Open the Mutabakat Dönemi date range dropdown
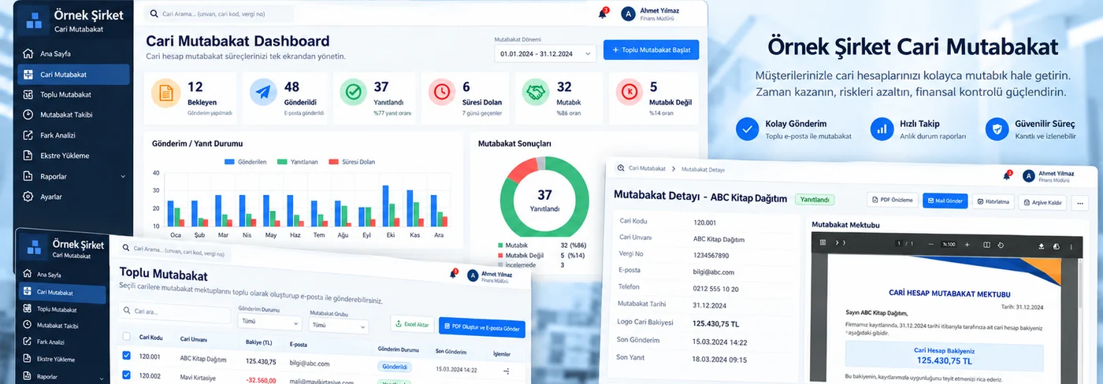This screenshot has width=1103, height=384. [545, 54]
